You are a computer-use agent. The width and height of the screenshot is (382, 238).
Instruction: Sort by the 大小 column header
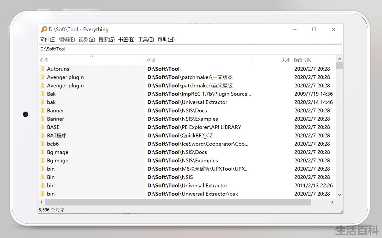[x=272, y=60]
